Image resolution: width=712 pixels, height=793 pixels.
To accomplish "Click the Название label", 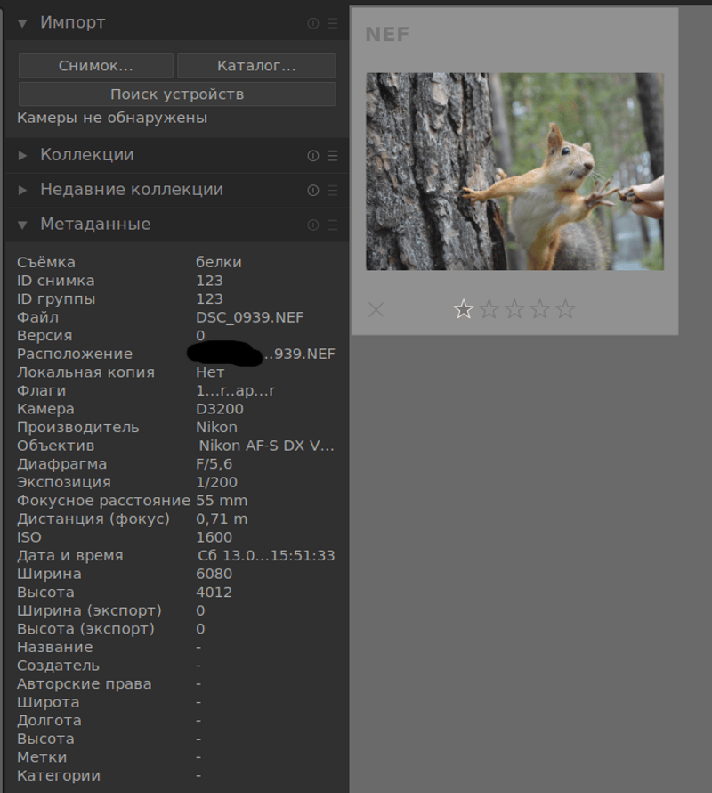I will 55,648.
